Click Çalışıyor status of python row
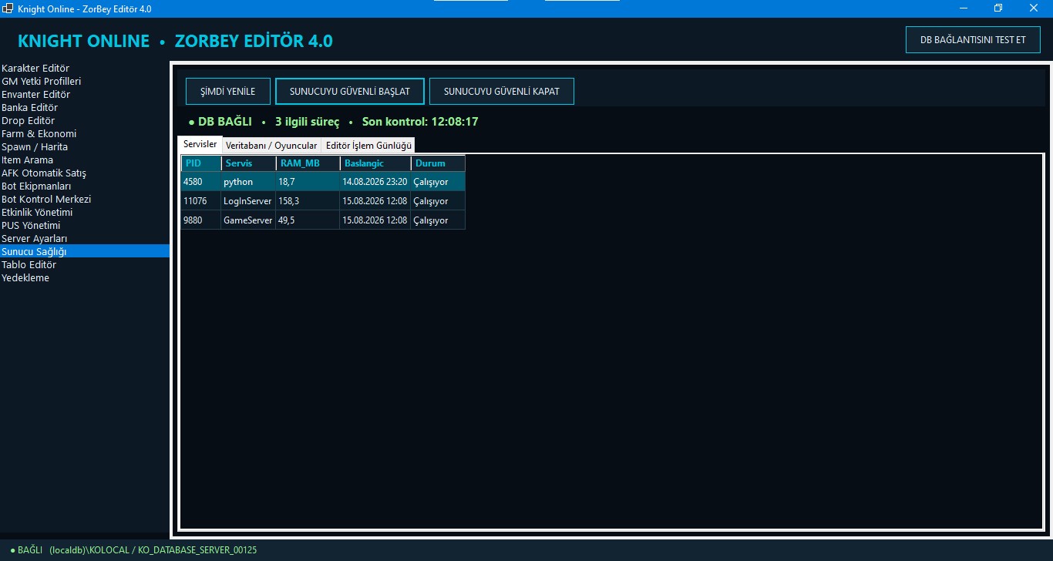1053x561 pixels. click(438, 182)
